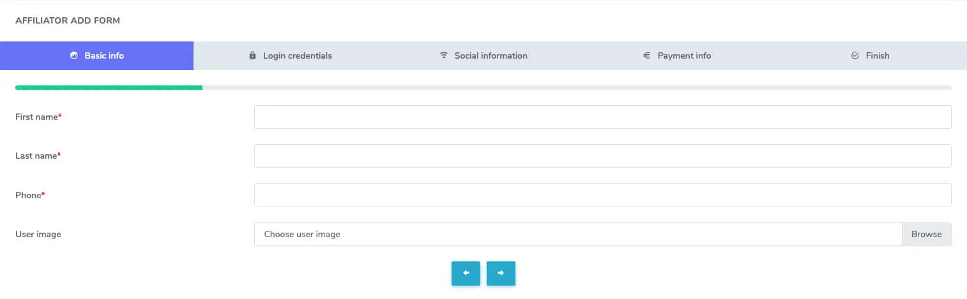967x299 pixels.
Task: Click the First name label text
Action: click(x=36, y=117)
